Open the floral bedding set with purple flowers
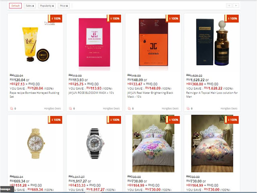This screenshot has width=257, height=193. [x=153, y=144]
